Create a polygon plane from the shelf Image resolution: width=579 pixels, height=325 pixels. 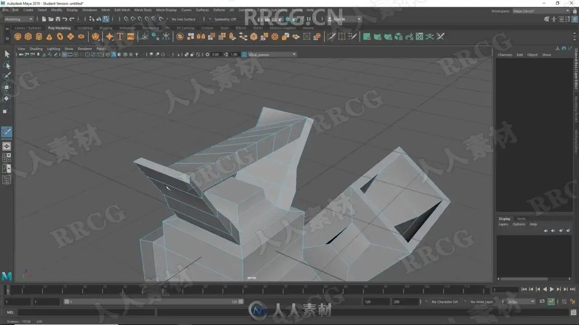(71, 37)
